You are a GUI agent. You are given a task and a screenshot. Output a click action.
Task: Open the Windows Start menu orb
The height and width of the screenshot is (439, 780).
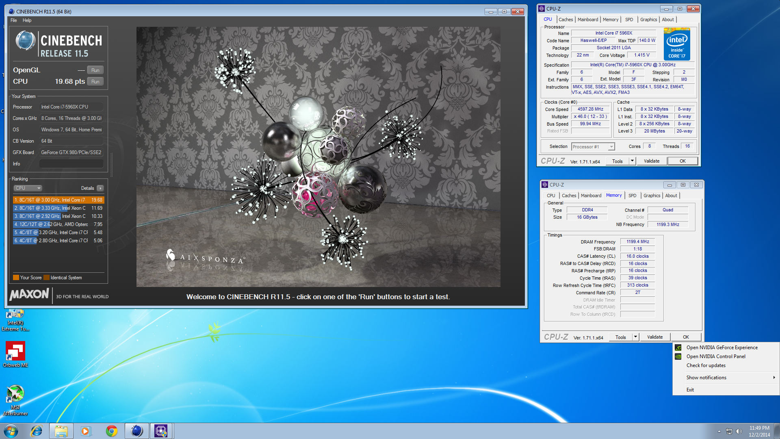(x=11, y=431)
